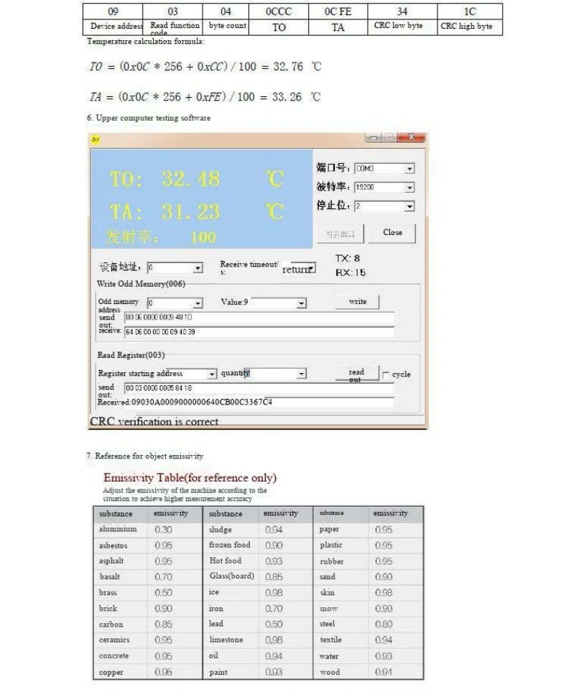
Task: Click the read out button
Action: coord(356,374)
